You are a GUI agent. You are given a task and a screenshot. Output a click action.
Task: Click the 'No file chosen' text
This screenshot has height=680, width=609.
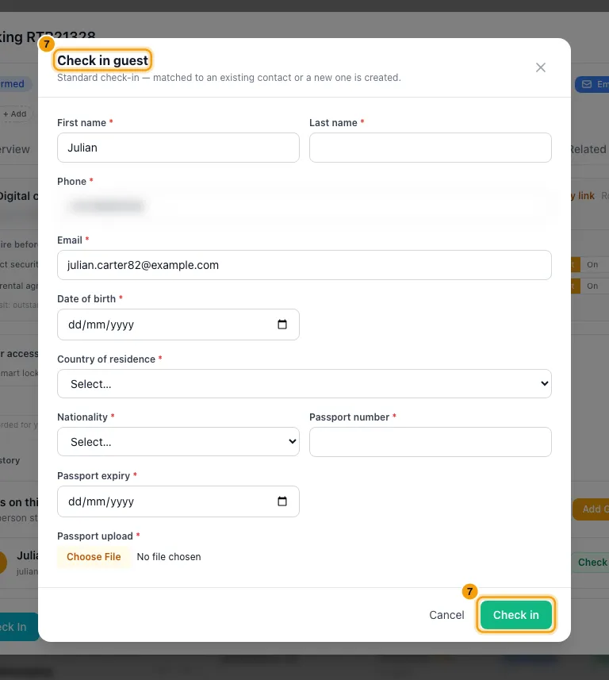click(x=169, y=557)
